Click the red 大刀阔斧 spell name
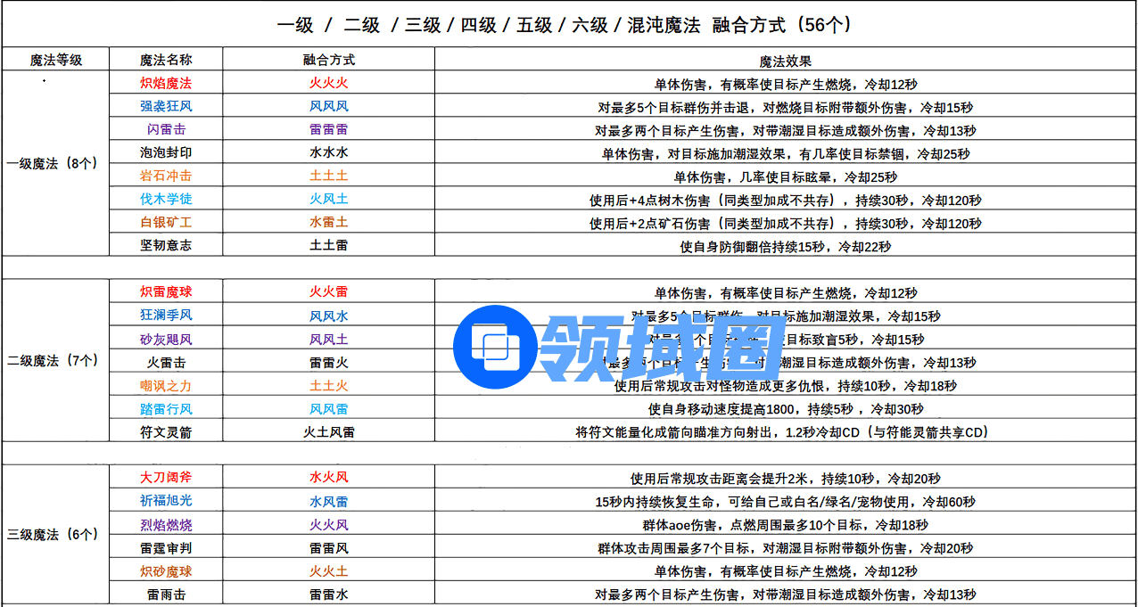Screen dimensions: 1138x607 coord(166,478)
